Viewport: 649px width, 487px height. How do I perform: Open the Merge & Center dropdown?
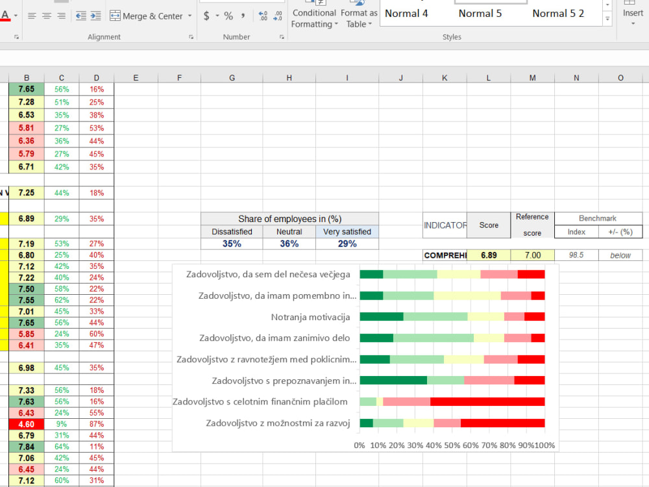[190, 16]
